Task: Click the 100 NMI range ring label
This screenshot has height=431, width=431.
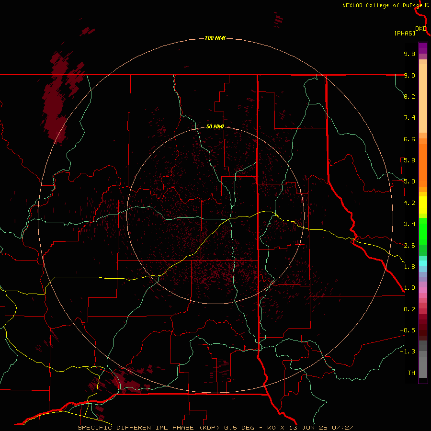Action: [215, 38]
